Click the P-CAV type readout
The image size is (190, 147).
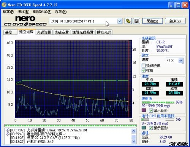point(174,84)
